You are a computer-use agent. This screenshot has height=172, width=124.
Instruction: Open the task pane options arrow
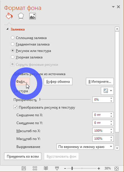pyautogui.click(x=113, y=7)
